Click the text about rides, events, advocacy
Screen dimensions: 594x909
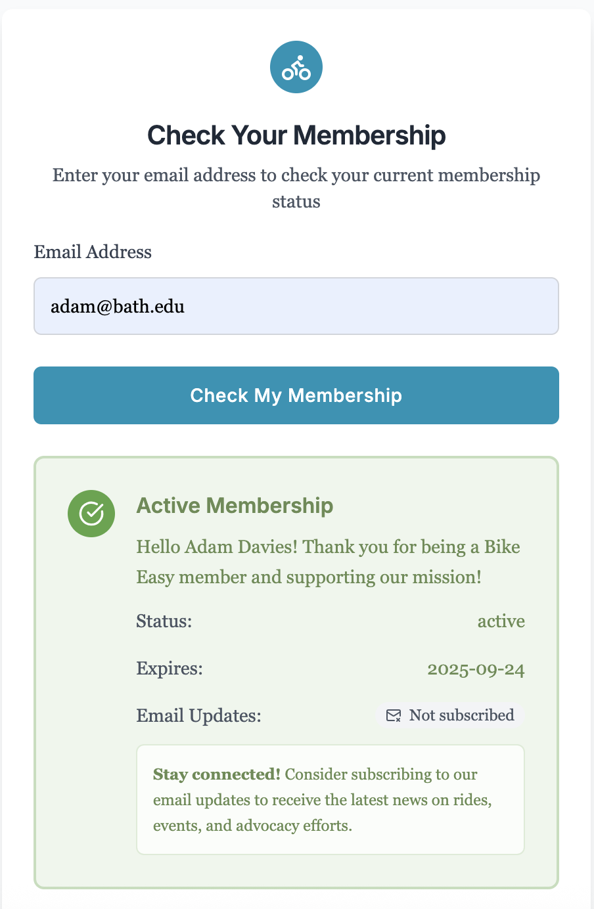point(323,800)
